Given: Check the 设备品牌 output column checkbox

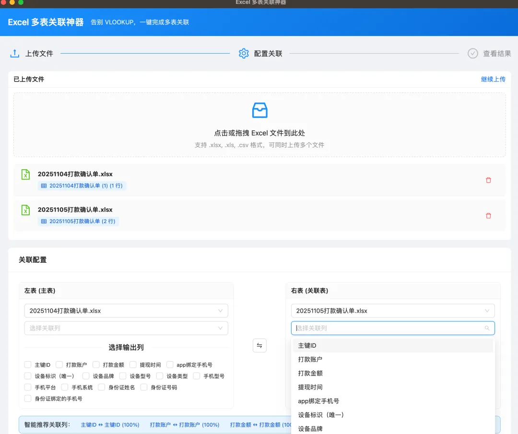Looking at the screenshot, I should (86, 376).
